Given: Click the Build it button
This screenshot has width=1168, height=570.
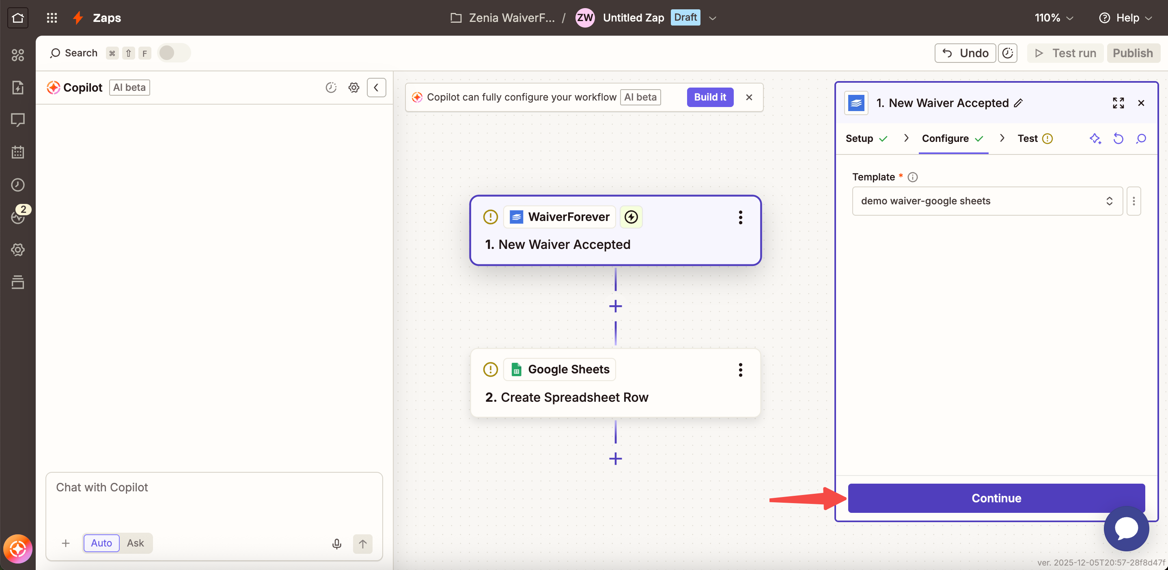Looking at the screenshot, I should coord(709,97).
